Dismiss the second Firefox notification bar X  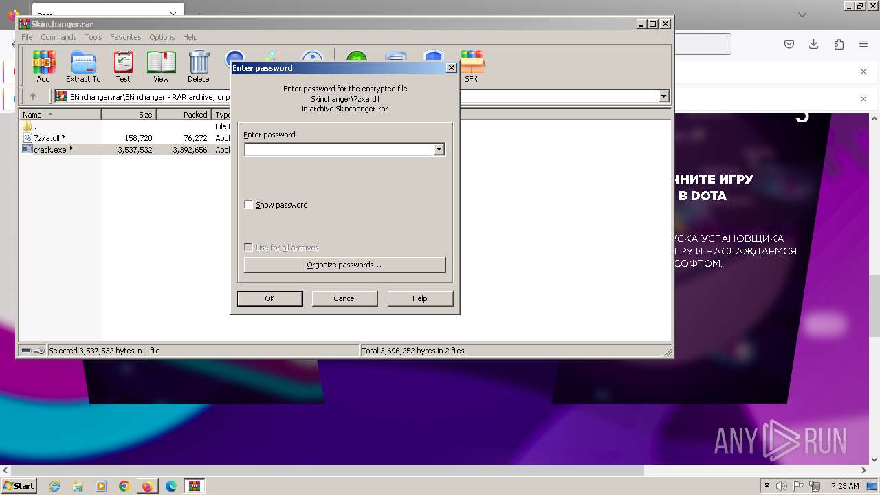tap(863, 99)
